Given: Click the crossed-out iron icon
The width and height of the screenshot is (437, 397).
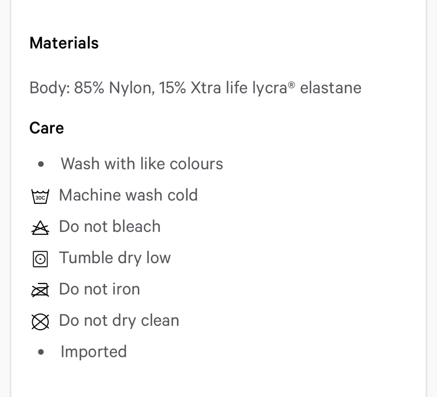Looking at the screenshot, I should (40, 290).
